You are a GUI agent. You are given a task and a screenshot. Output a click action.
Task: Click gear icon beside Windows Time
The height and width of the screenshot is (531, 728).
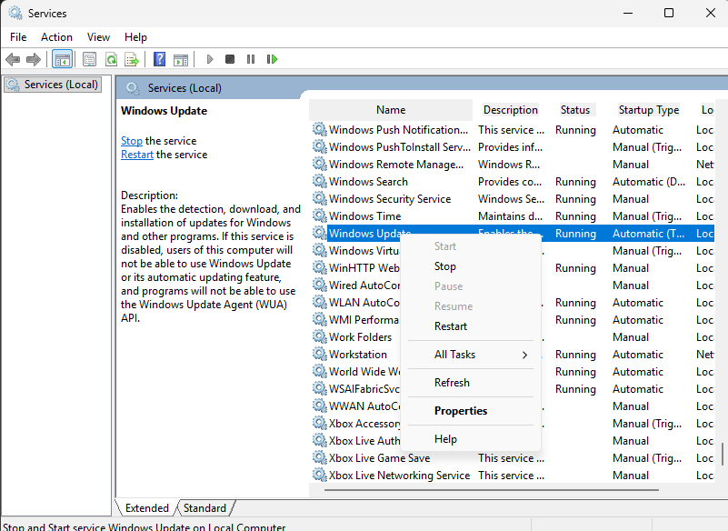tap(319, 215)
